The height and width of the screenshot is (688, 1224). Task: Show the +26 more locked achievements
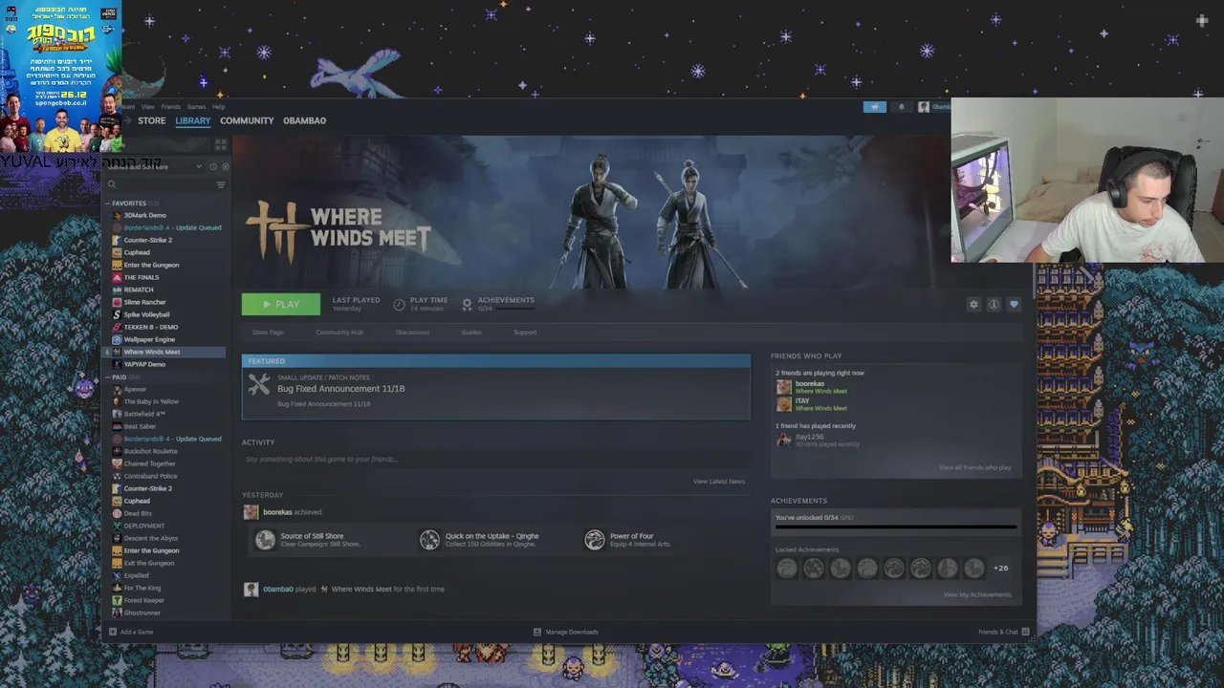1000,569
